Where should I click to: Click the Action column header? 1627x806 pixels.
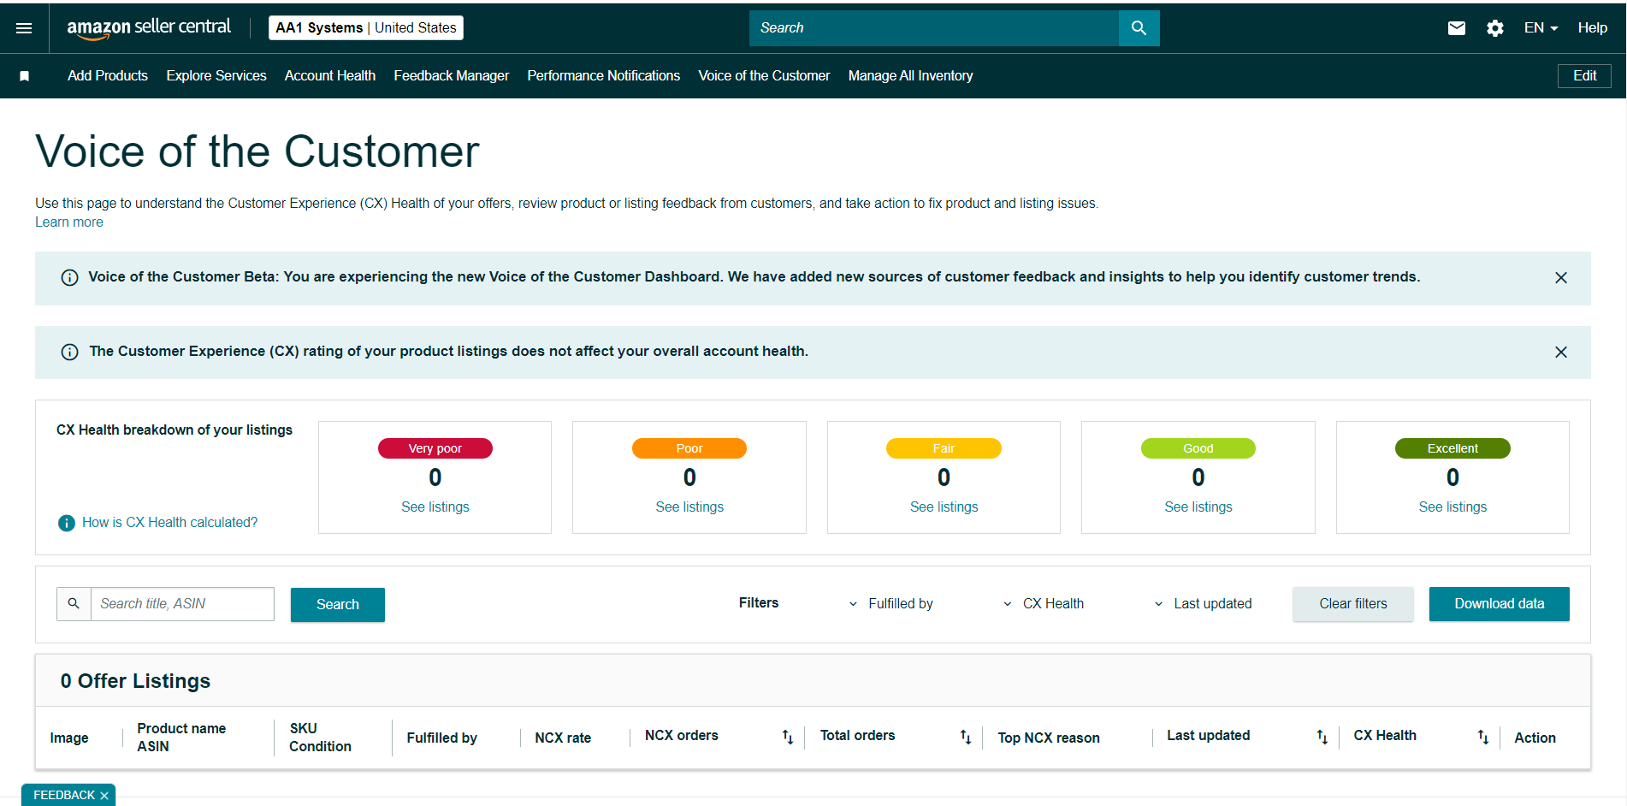click(1535, 738)
